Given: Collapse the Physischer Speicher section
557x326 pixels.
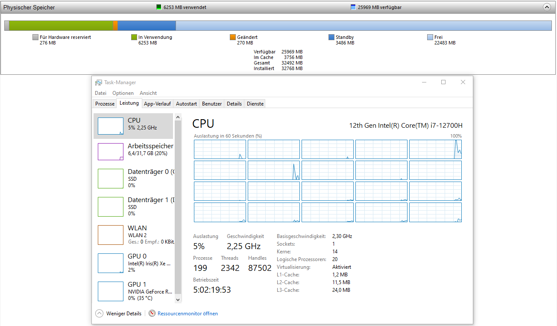Looking at the screenshot, I should [x=547, y=7].
